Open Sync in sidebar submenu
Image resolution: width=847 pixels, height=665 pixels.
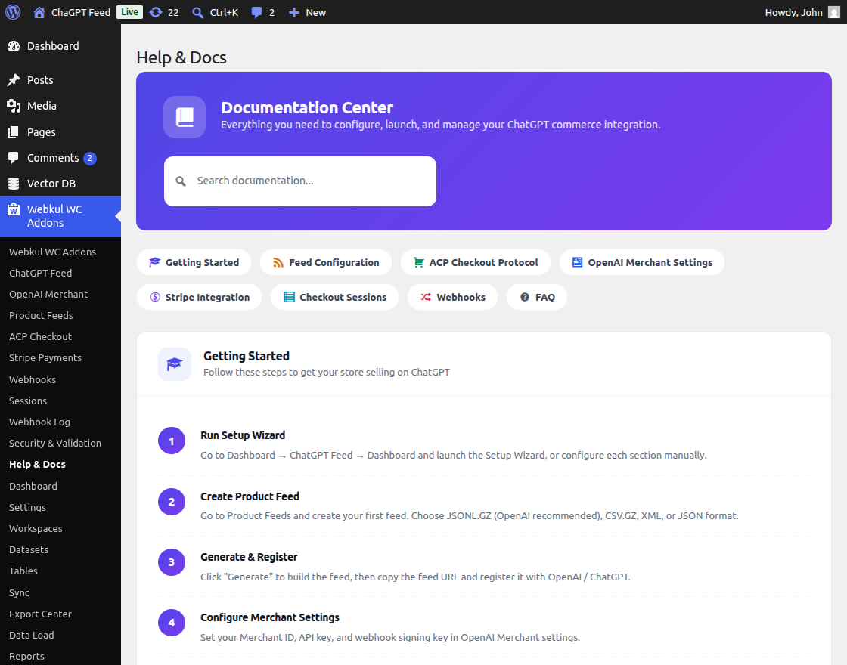pyautogui.click(x=19, y=592)
